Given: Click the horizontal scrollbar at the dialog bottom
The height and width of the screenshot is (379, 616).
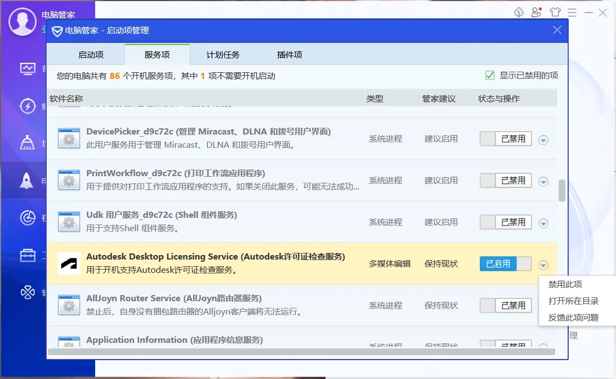Looking at the screenshot, I should tap(301, 352).
